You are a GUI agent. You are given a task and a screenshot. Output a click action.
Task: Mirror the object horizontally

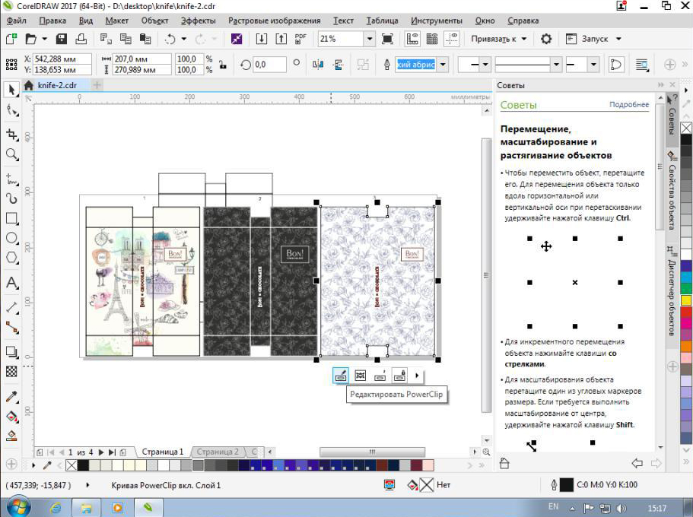318,65
